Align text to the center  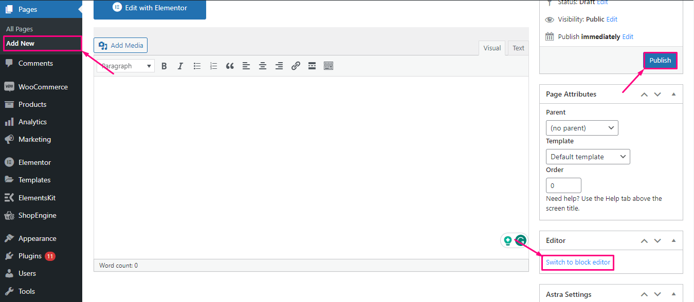click(x=263, y=65)
